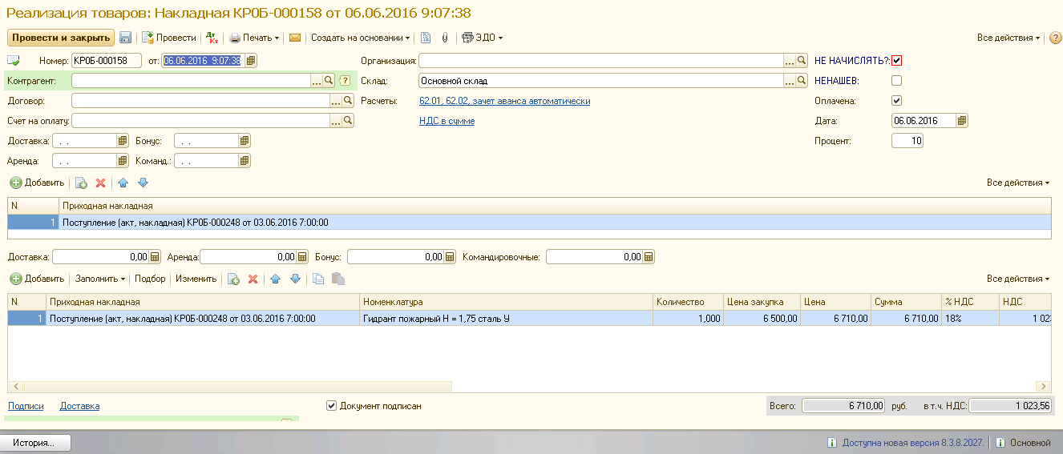The image size is (1063, 454).
Task: Open calendar picker next to document date
Action: coord(251,60)
